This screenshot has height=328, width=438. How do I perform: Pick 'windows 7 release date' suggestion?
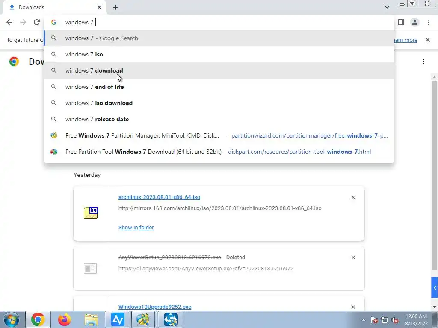pyautogui.click(x=219, y=119)
